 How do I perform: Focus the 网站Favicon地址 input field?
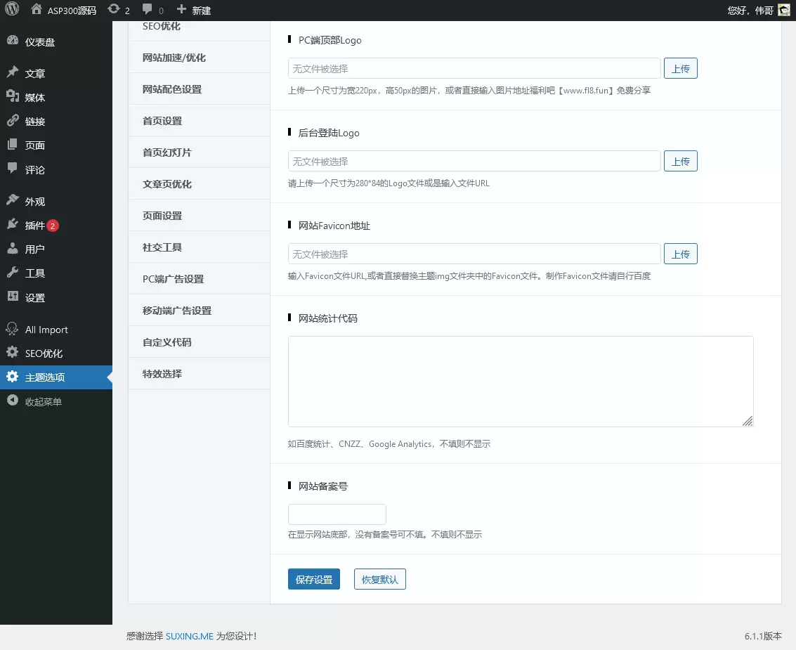click(x=474, y=254)
